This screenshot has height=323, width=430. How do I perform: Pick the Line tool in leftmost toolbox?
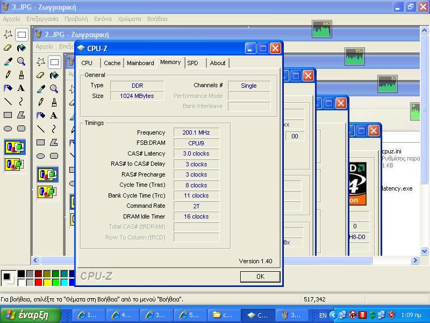pos(8,101)
